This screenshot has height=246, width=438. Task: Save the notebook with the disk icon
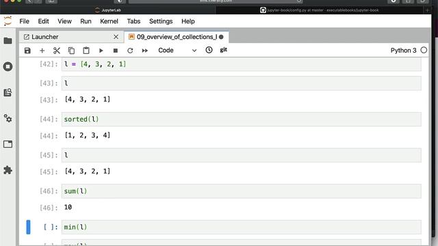pos(27,51)
